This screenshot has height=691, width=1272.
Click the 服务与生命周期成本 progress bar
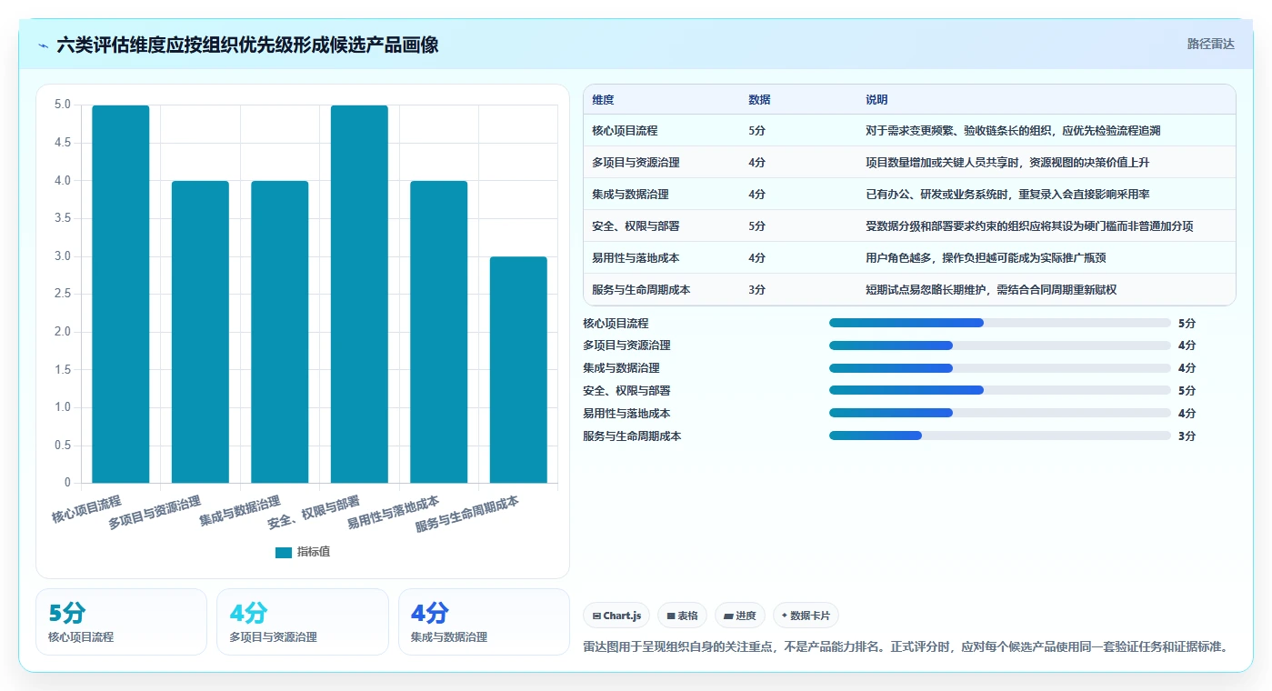coord(1000,436)
